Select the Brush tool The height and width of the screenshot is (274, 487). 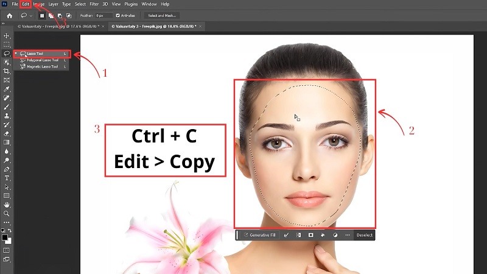point(7,107)
